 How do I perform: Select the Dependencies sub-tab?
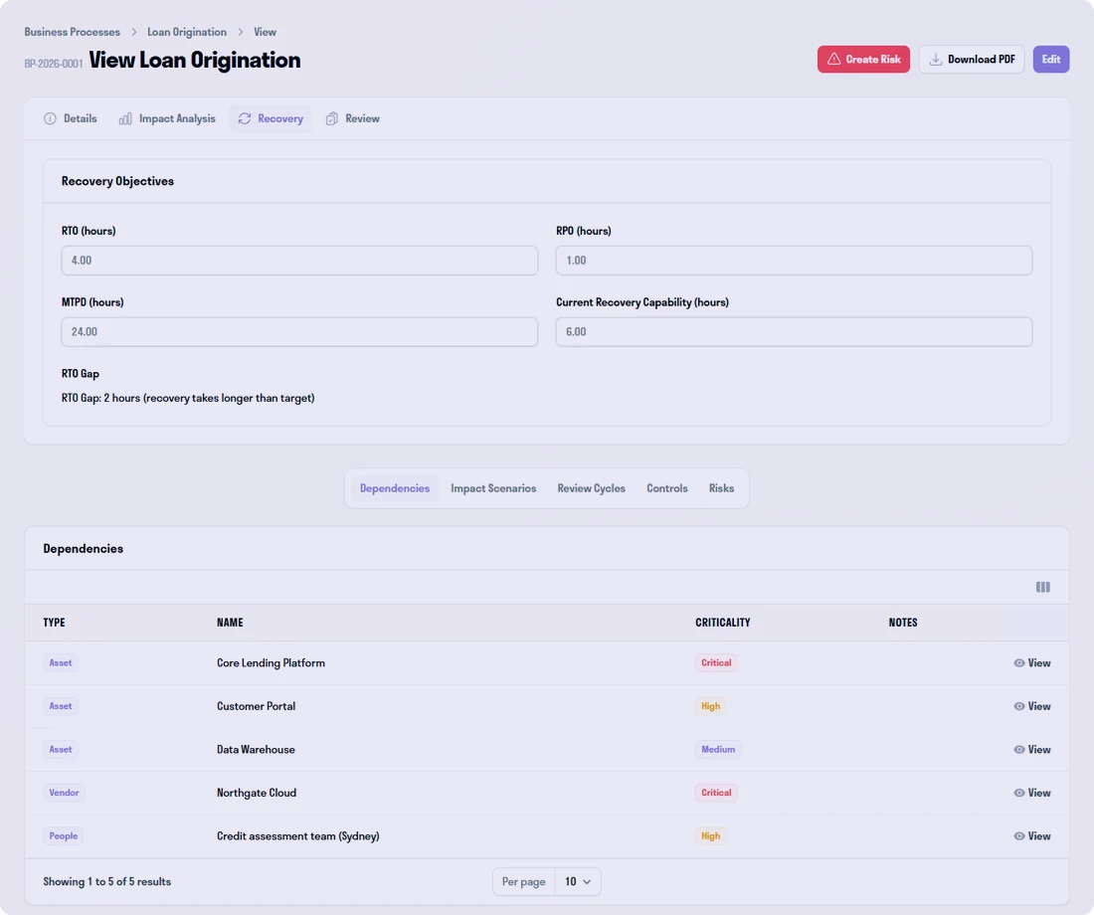(395, 488)
